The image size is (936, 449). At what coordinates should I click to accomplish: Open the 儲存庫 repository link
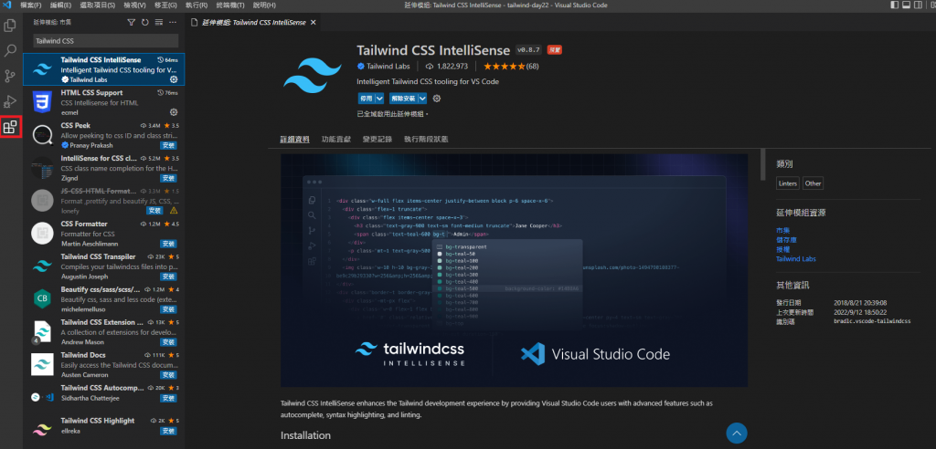[x=786, y=240]
